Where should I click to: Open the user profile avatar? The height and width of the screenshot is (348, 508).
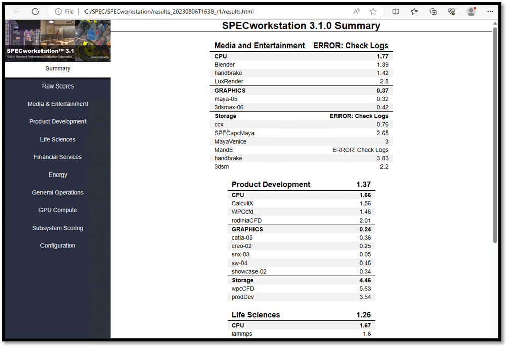(471, 11)
